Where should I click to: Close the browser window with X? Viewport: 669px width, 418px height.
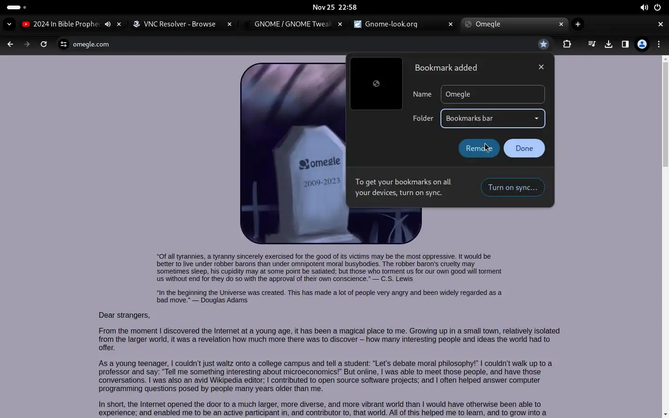661,24
